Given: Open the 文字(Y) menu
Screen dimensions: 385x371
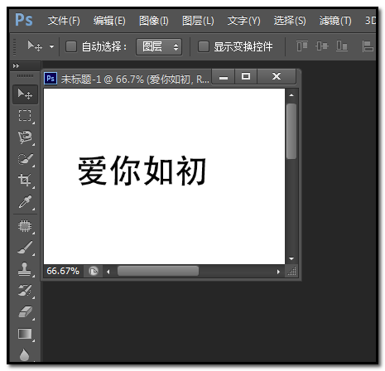Looking at the screenshot, I should [243, 21].
